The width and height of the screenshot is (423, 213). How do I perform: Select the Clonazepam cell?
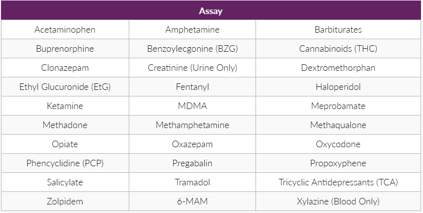click(65, 68)
